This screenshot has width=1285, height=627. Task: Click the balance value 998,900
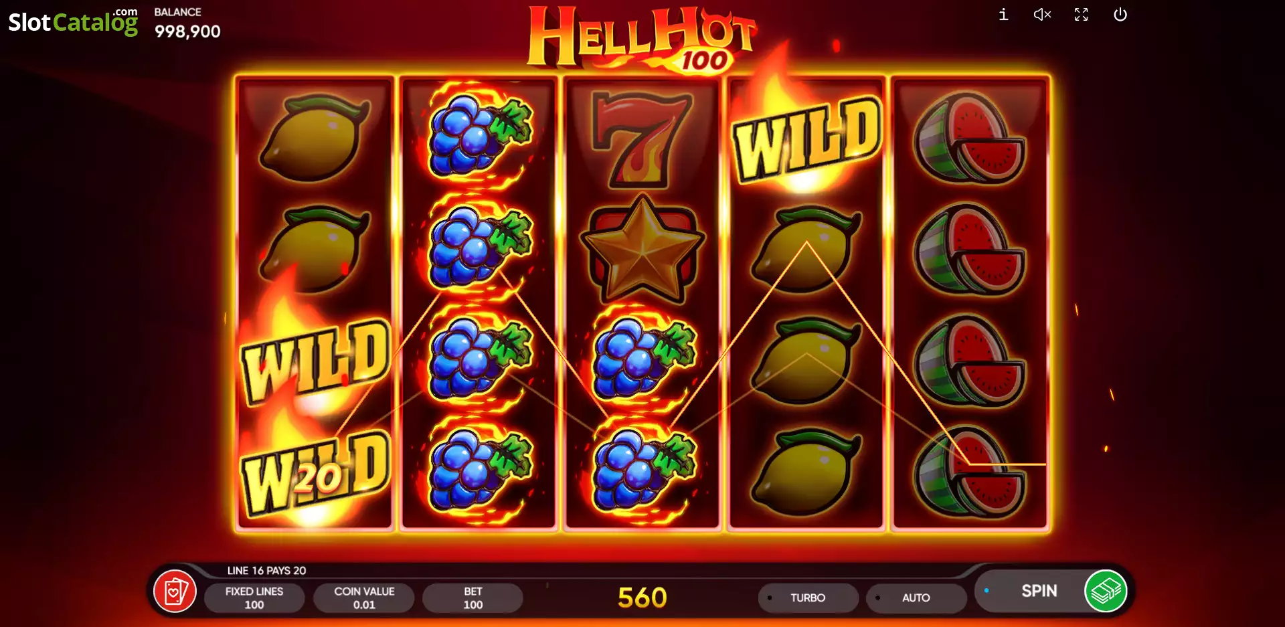tap(187, 31)
